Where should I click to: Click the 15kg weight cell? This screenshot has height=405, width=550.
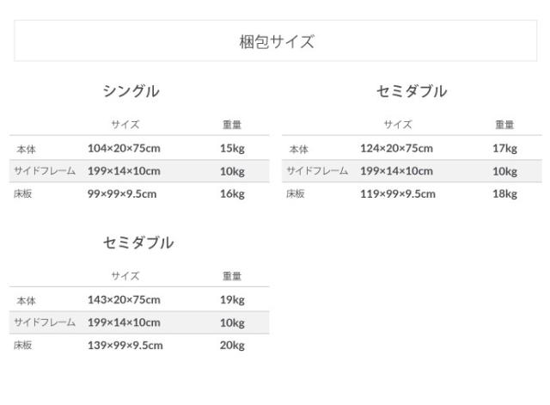[232, 149]
